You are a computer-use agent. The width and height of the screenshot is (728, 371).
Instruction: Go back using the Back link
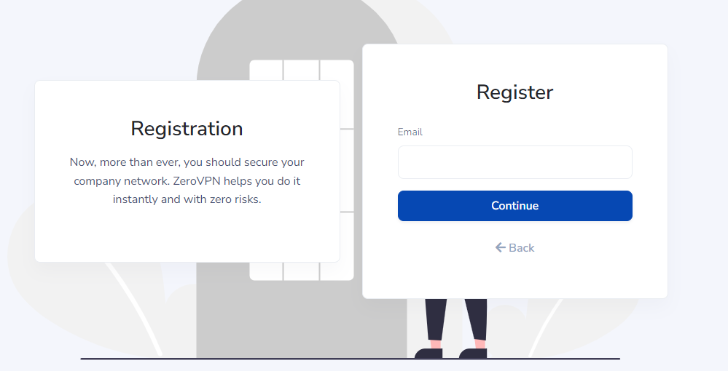[515, 247]
